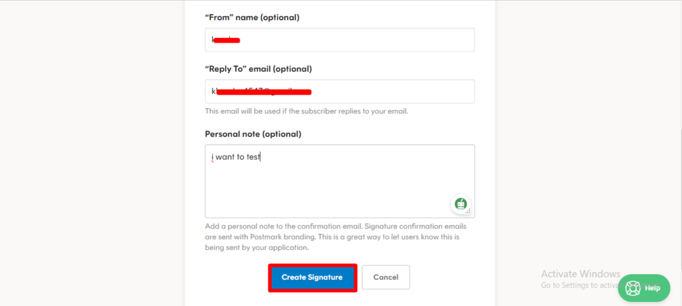Screen dimensions: 682x306
Task: Click the "Reply To" email (optional) label
Action: pos(258,69)
